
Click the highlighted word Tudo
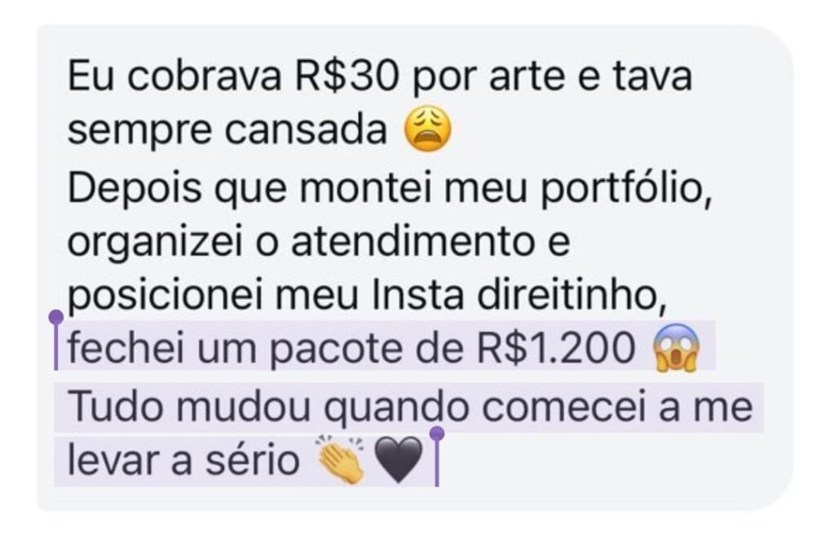click(x=116, y=406)
